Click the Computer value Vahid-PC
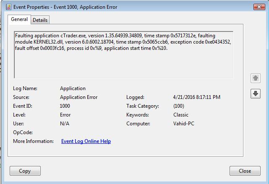The height and width of the screenshot is (184, 269). [x=184, y=124]
